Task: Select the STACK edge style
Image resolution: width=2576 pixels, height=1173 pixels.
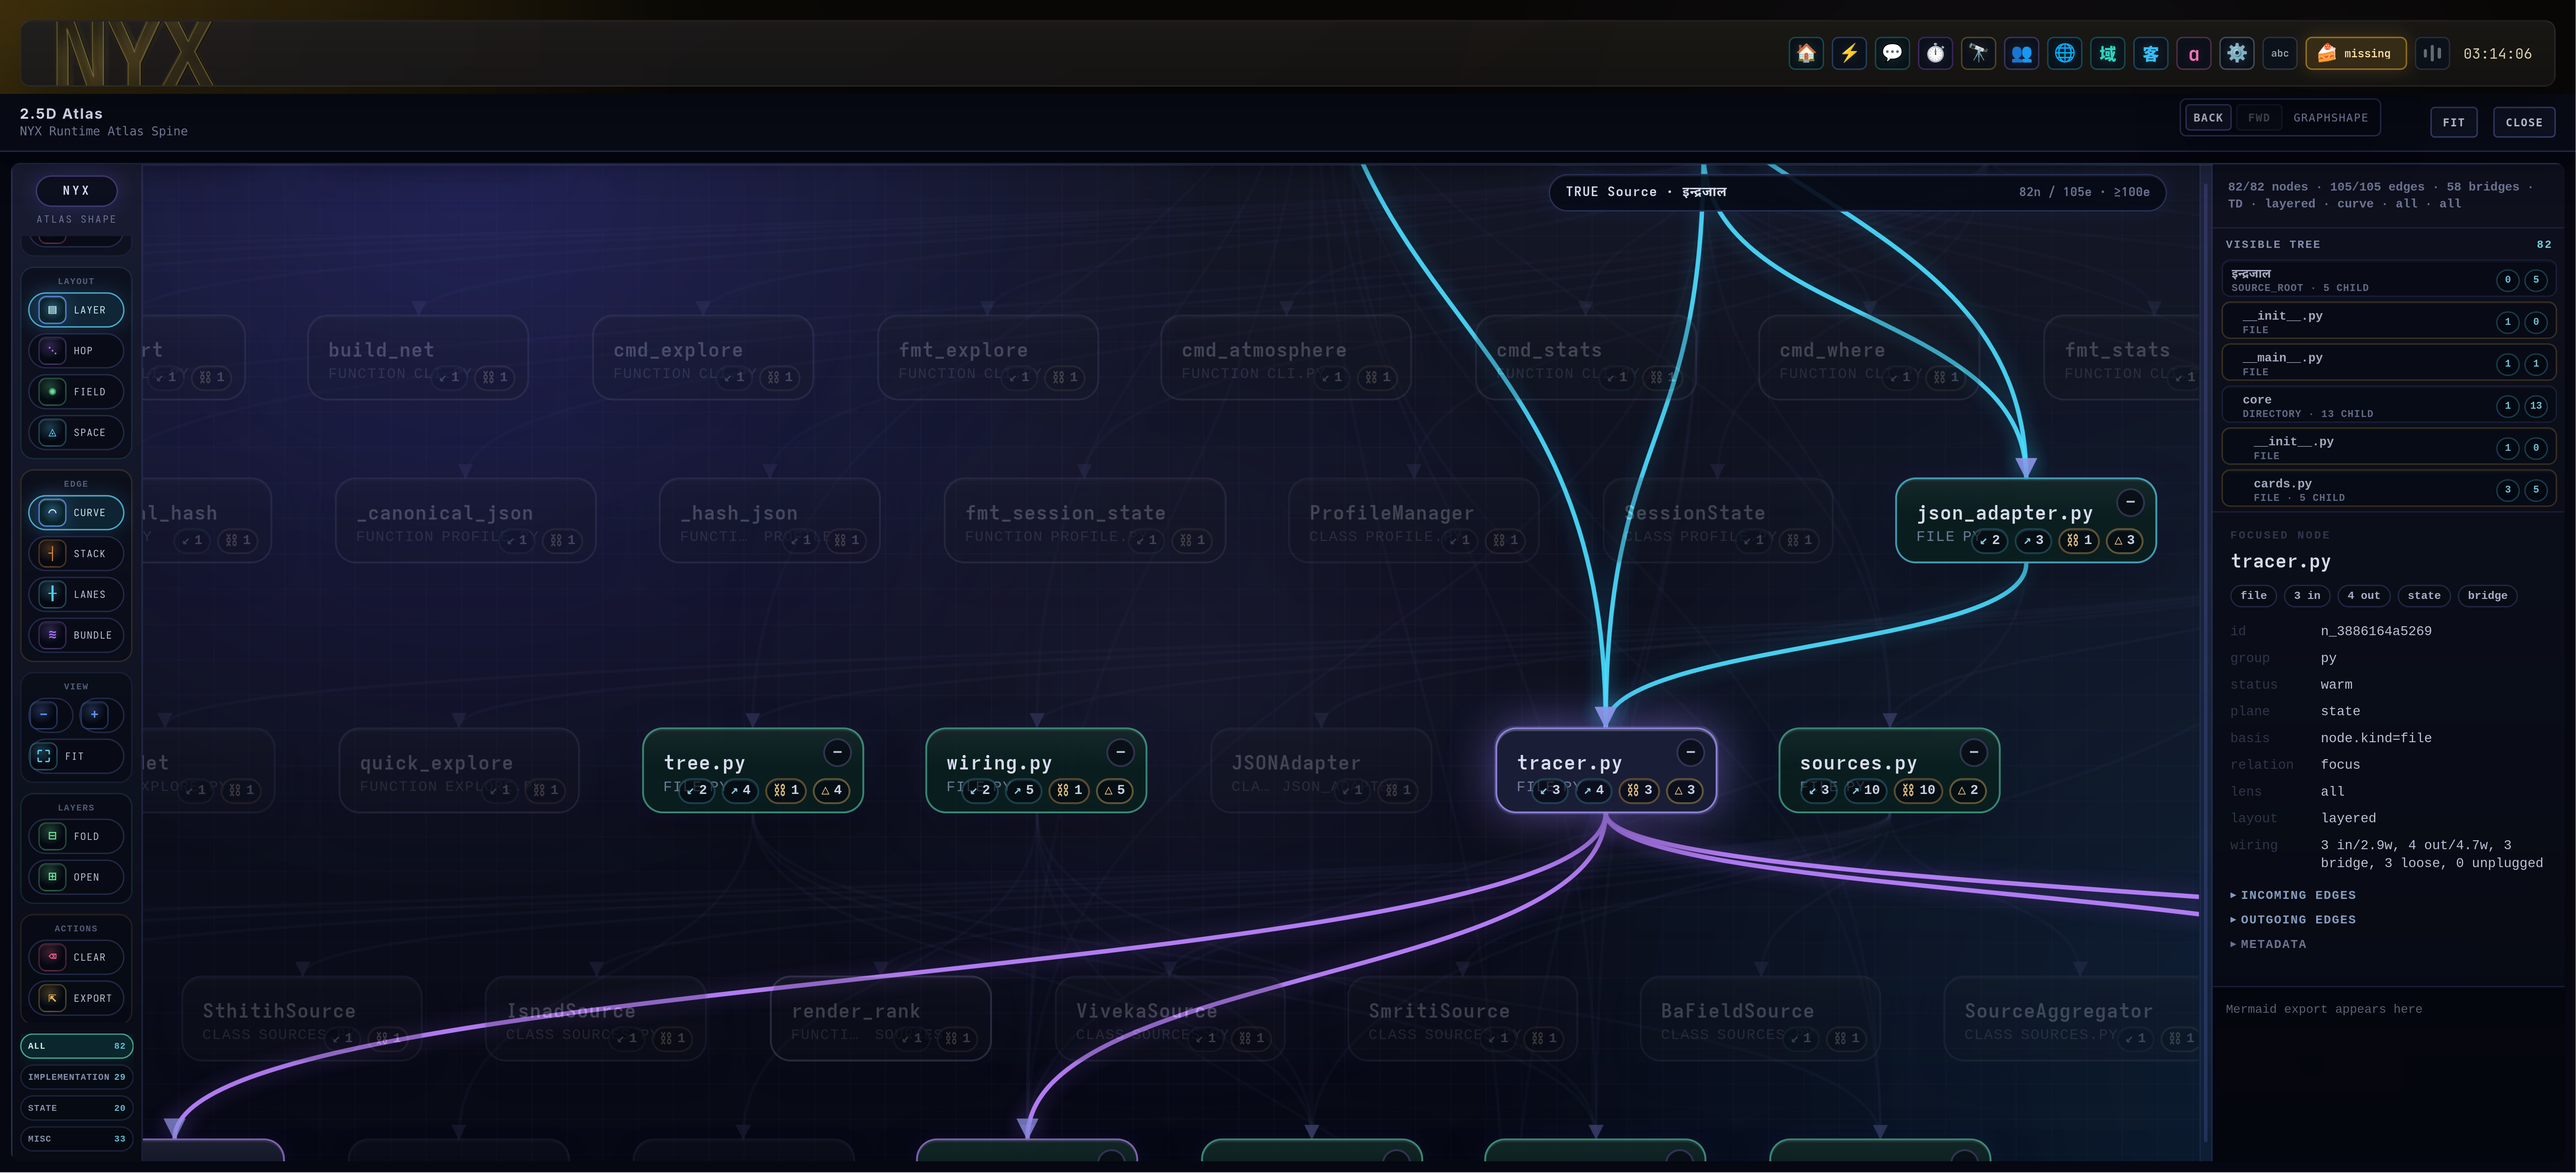Action: tap(76, 554)
